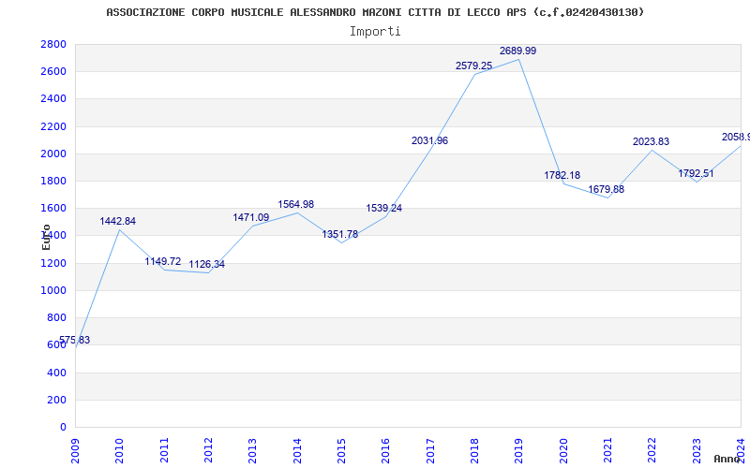Select data label 575.83
The image size is (750, 468).
click(x=74, y=340)
